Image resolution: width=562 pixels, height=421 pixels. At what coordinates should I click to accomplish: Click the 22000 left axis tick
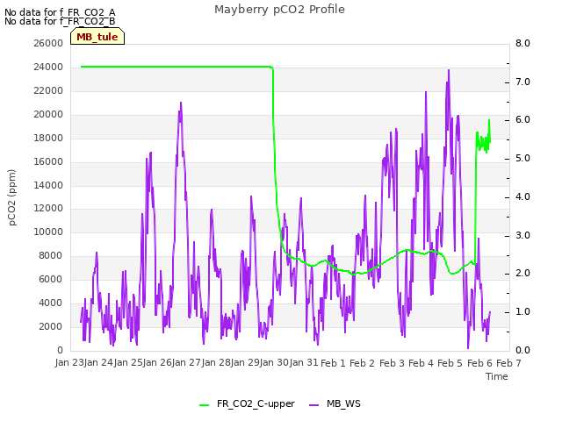tap(48, 90)
